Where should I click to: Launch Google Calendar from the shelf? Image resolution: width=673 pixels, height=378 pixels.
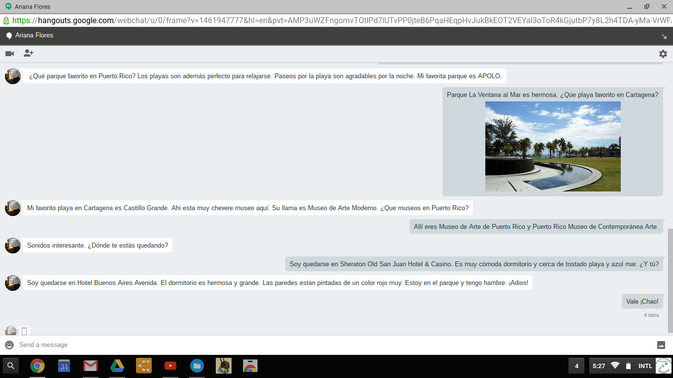click(64, 366)
